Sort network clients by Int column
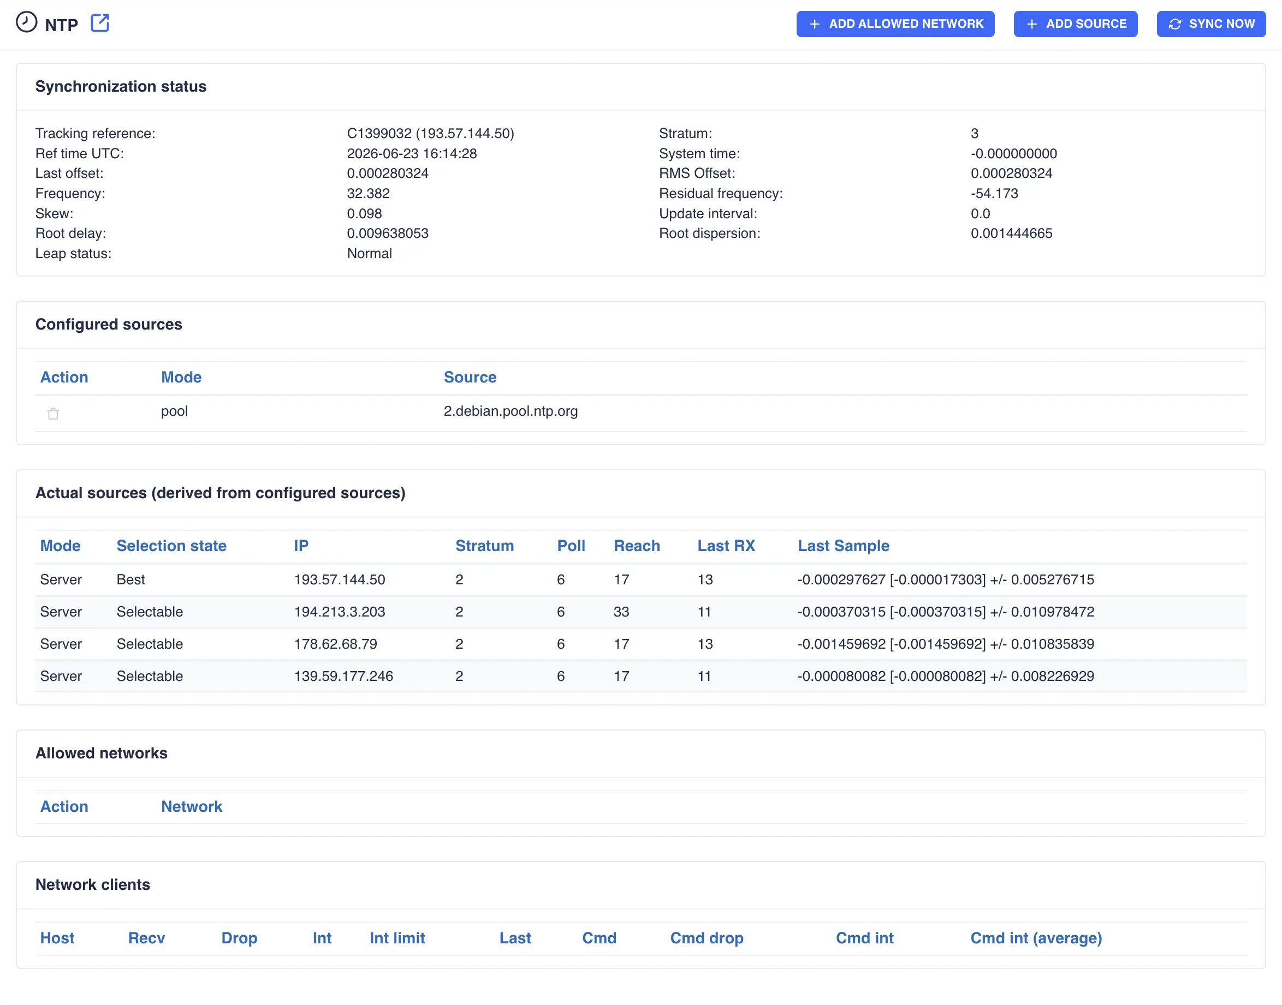Image resolution: width=1282 pixels, height=1005 pixels. 322,938
